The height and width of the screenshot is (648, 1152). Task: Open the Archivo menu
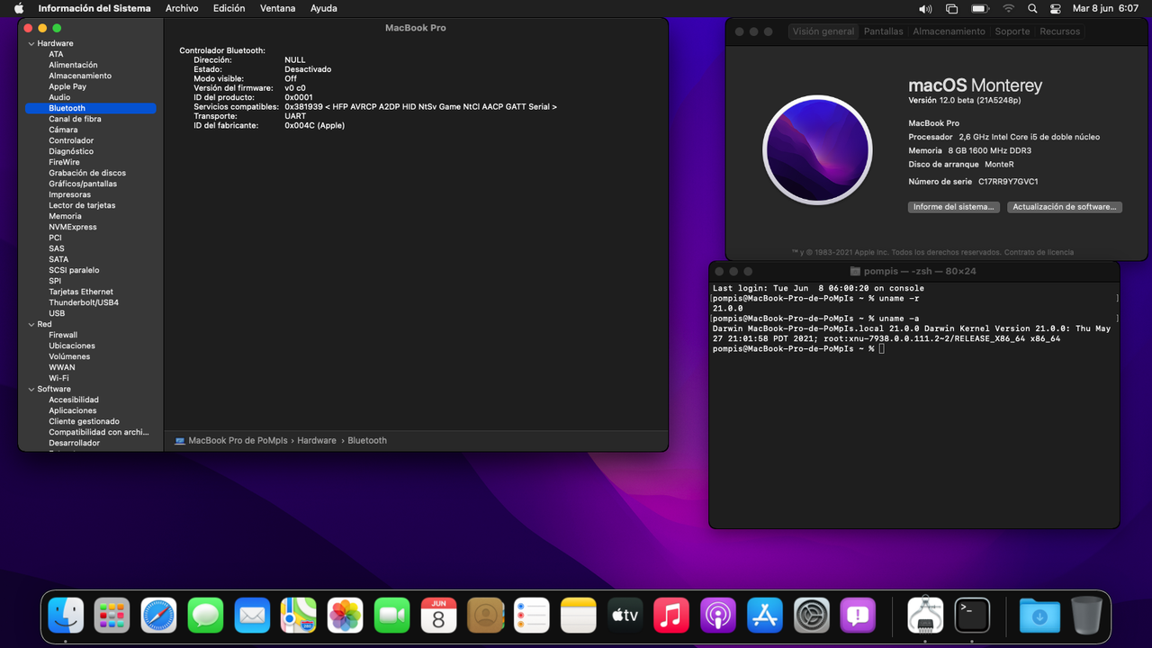tap(182, 8)
